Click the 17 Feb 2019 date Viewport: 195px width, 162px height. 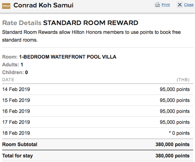pyautogui.click(x=16, y=122)
